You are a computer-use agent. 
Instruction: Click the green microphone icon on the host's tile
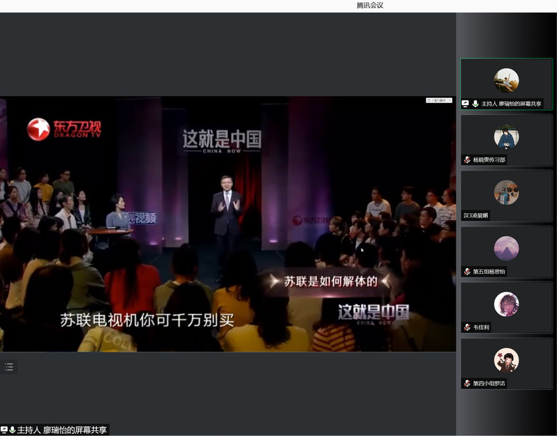(475, 104)
